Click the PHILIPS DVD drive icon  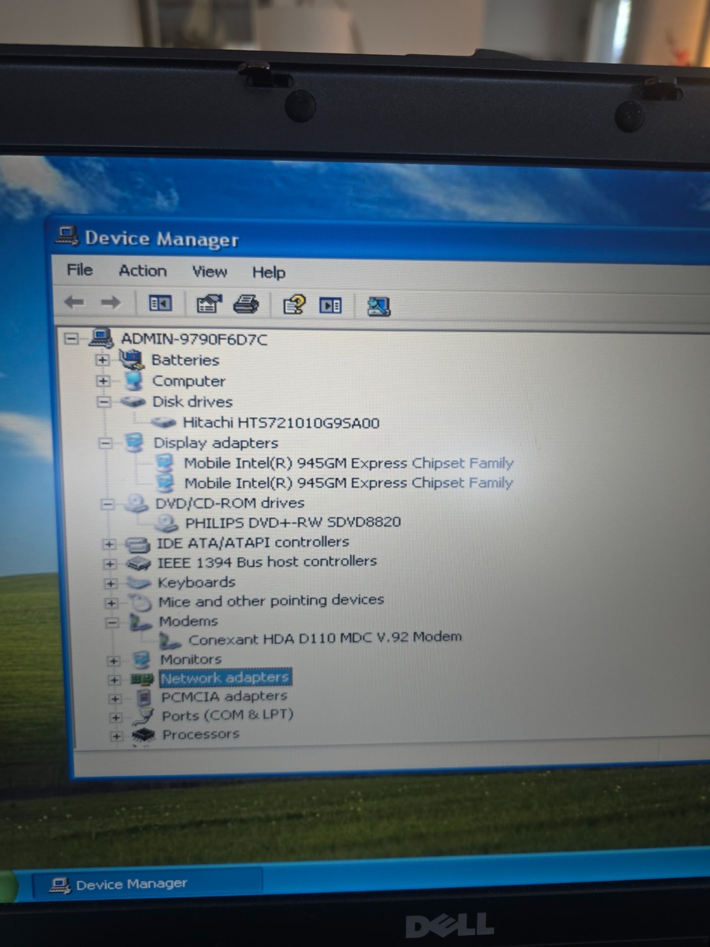click(x=167, y=523)
